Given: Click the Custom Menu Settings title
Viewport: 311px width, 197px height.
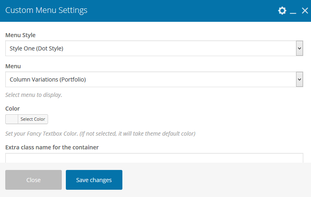Looking at the screenshot, I should tap(46, 10).
